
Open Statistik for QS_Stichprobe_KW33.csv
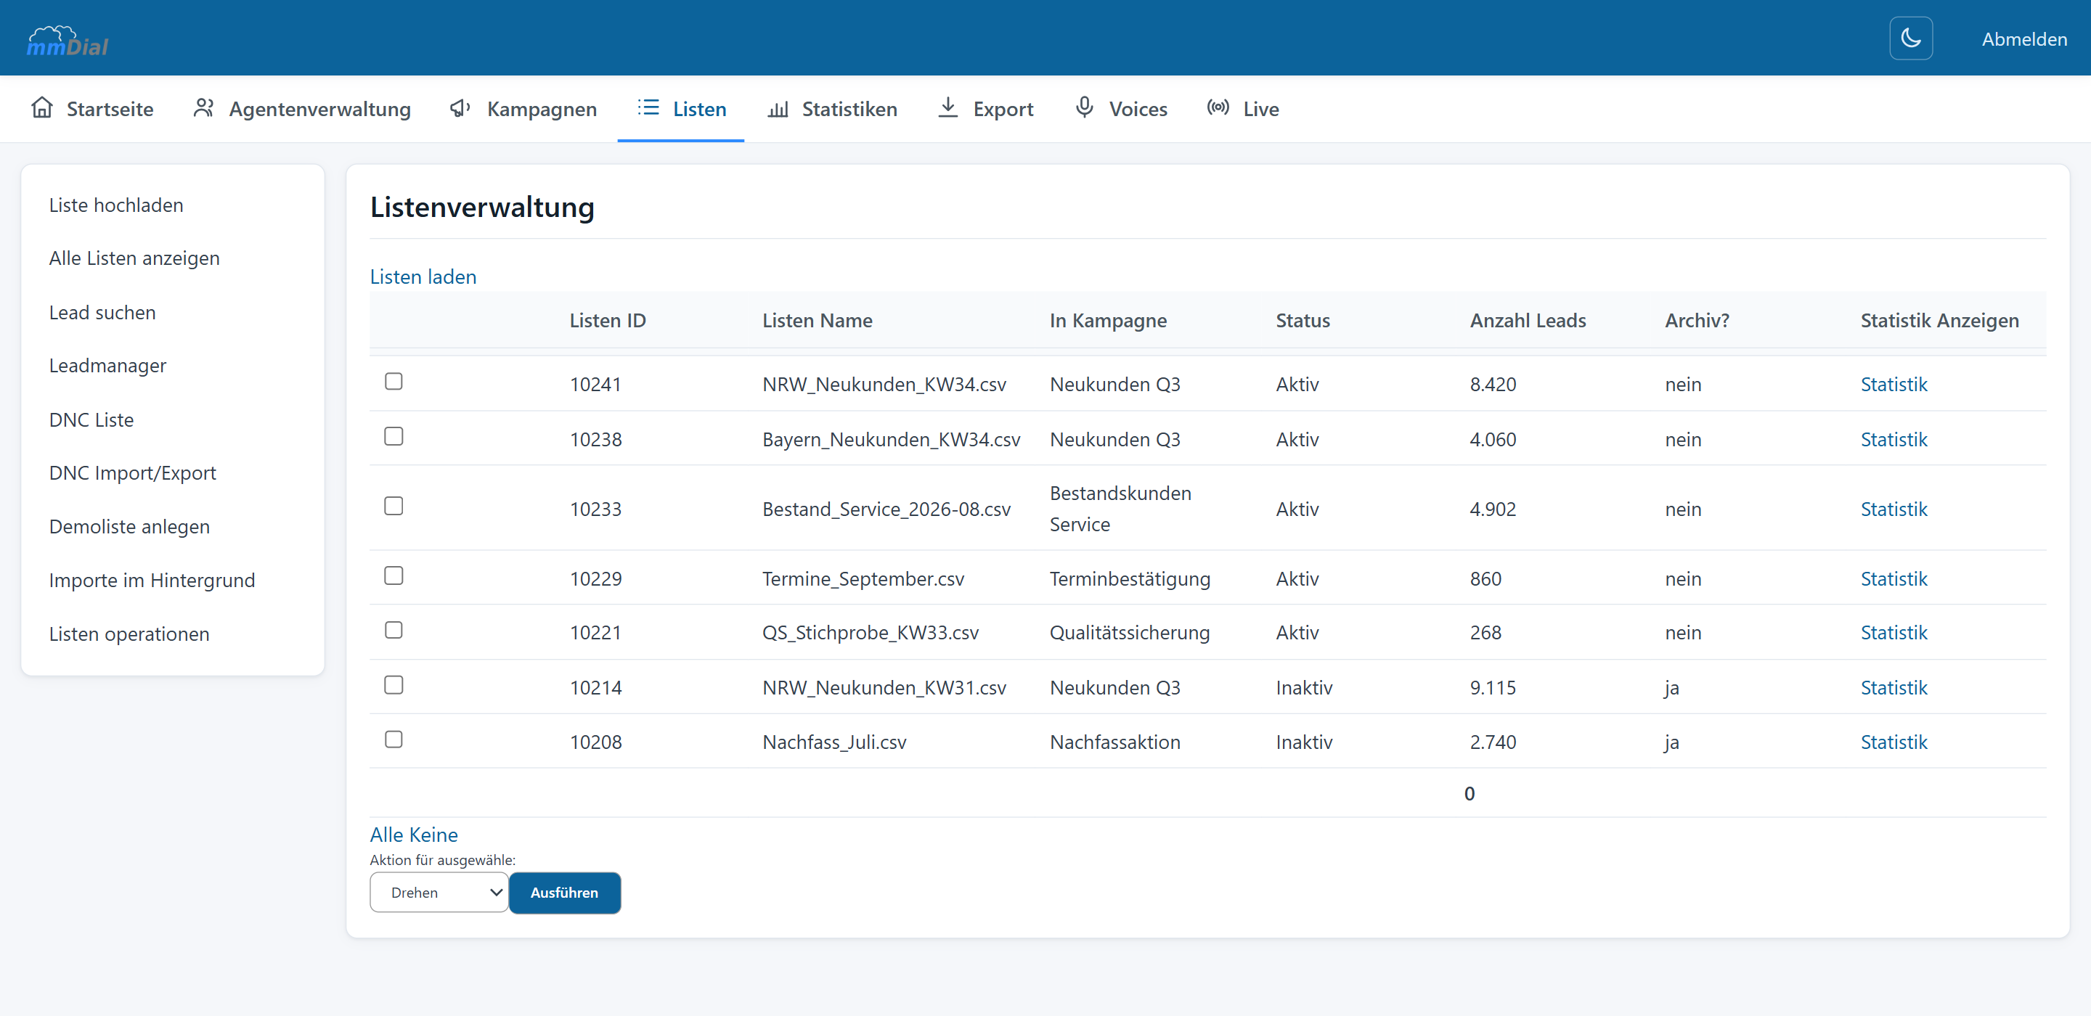pyautogui.click(x=1893, y=632)
